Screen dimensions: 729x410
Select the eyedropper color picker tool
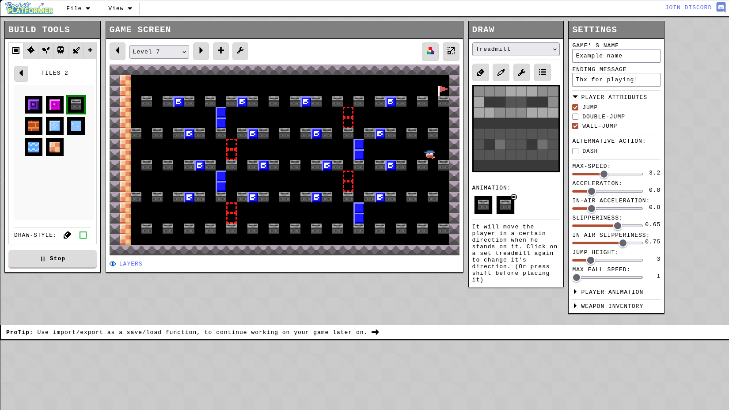click(x=501, y=72)
